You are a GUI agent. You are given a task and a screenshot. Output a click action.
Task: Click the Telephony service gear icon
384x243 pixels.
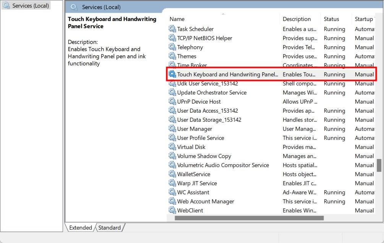point(172,47)
